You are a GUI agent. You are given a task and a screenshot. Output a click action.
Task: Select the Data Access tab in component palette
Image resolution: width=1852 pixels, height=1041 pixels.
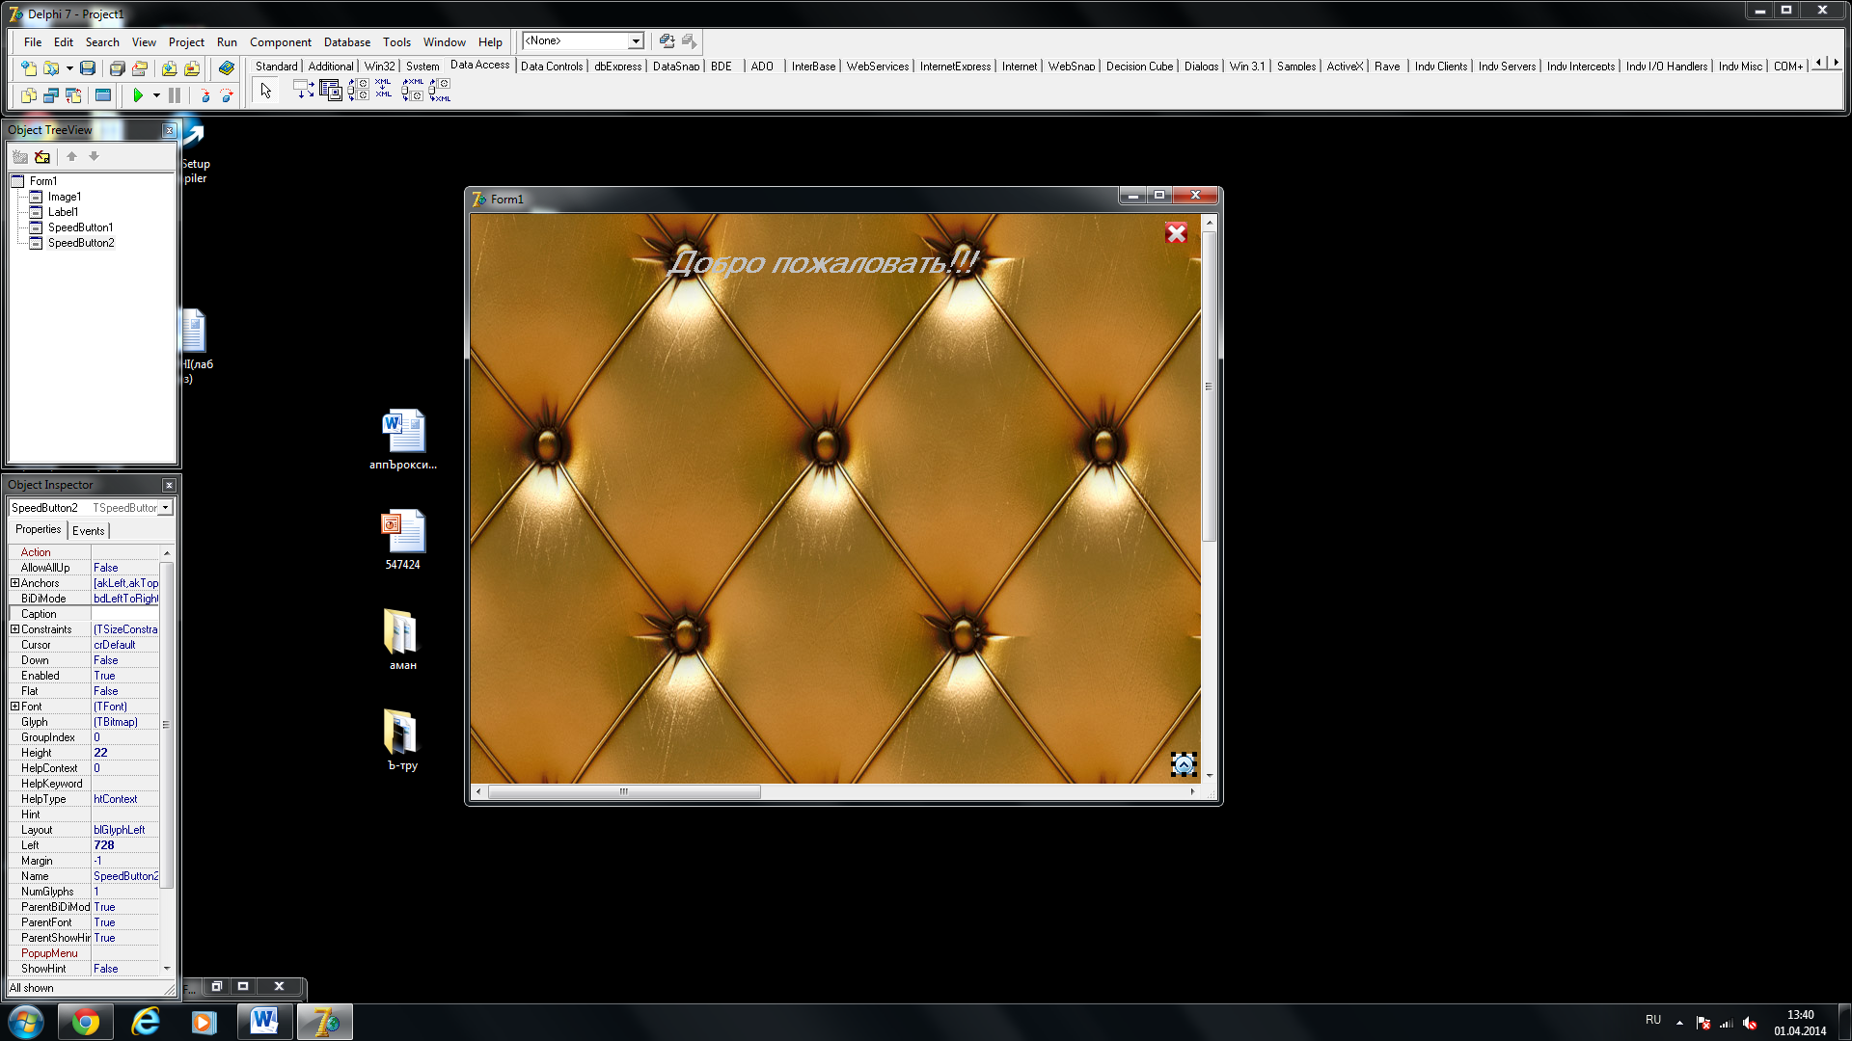[478, 67]
